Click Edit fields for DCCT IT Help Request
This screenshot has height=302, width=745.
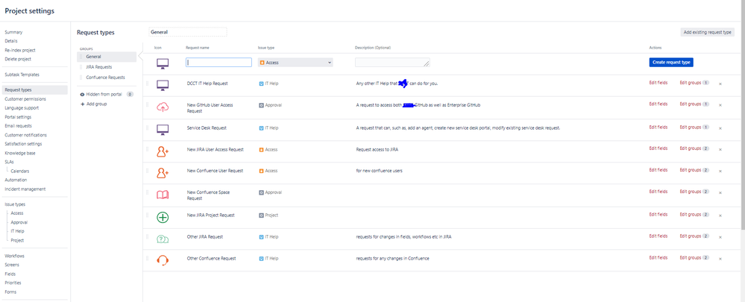pyautogui.click(x=658, y=84)
